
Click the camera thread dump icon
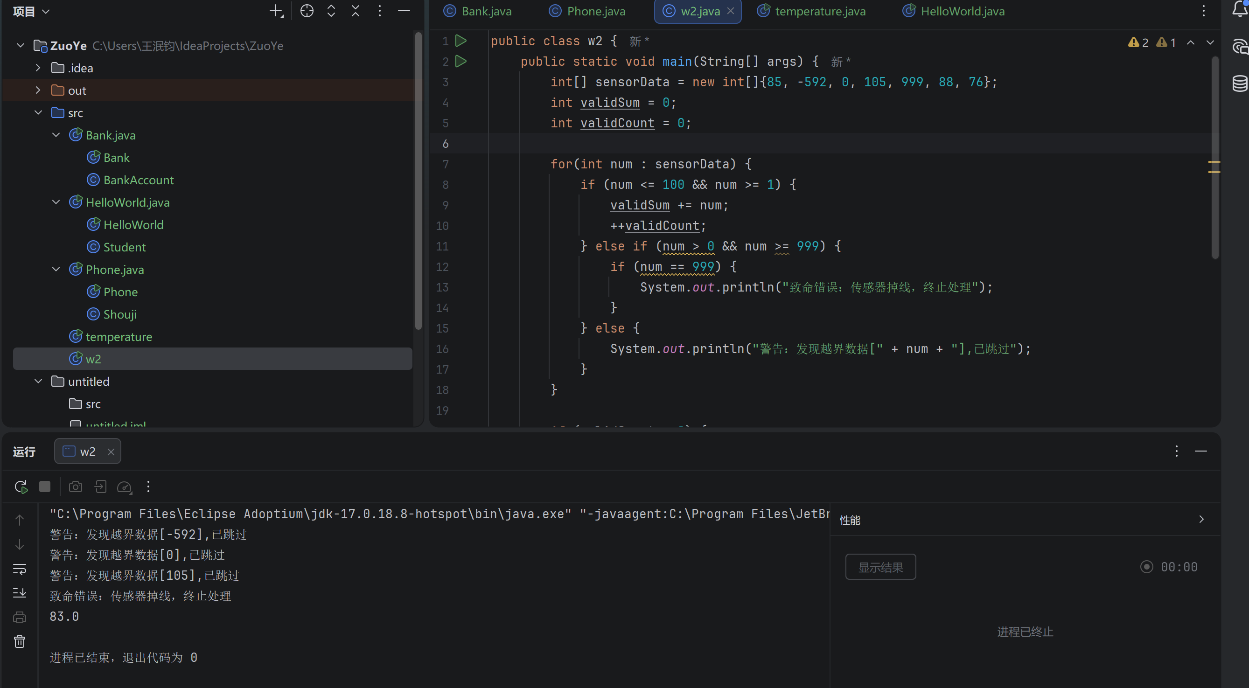pyautogui.click(x=76, y=487)
